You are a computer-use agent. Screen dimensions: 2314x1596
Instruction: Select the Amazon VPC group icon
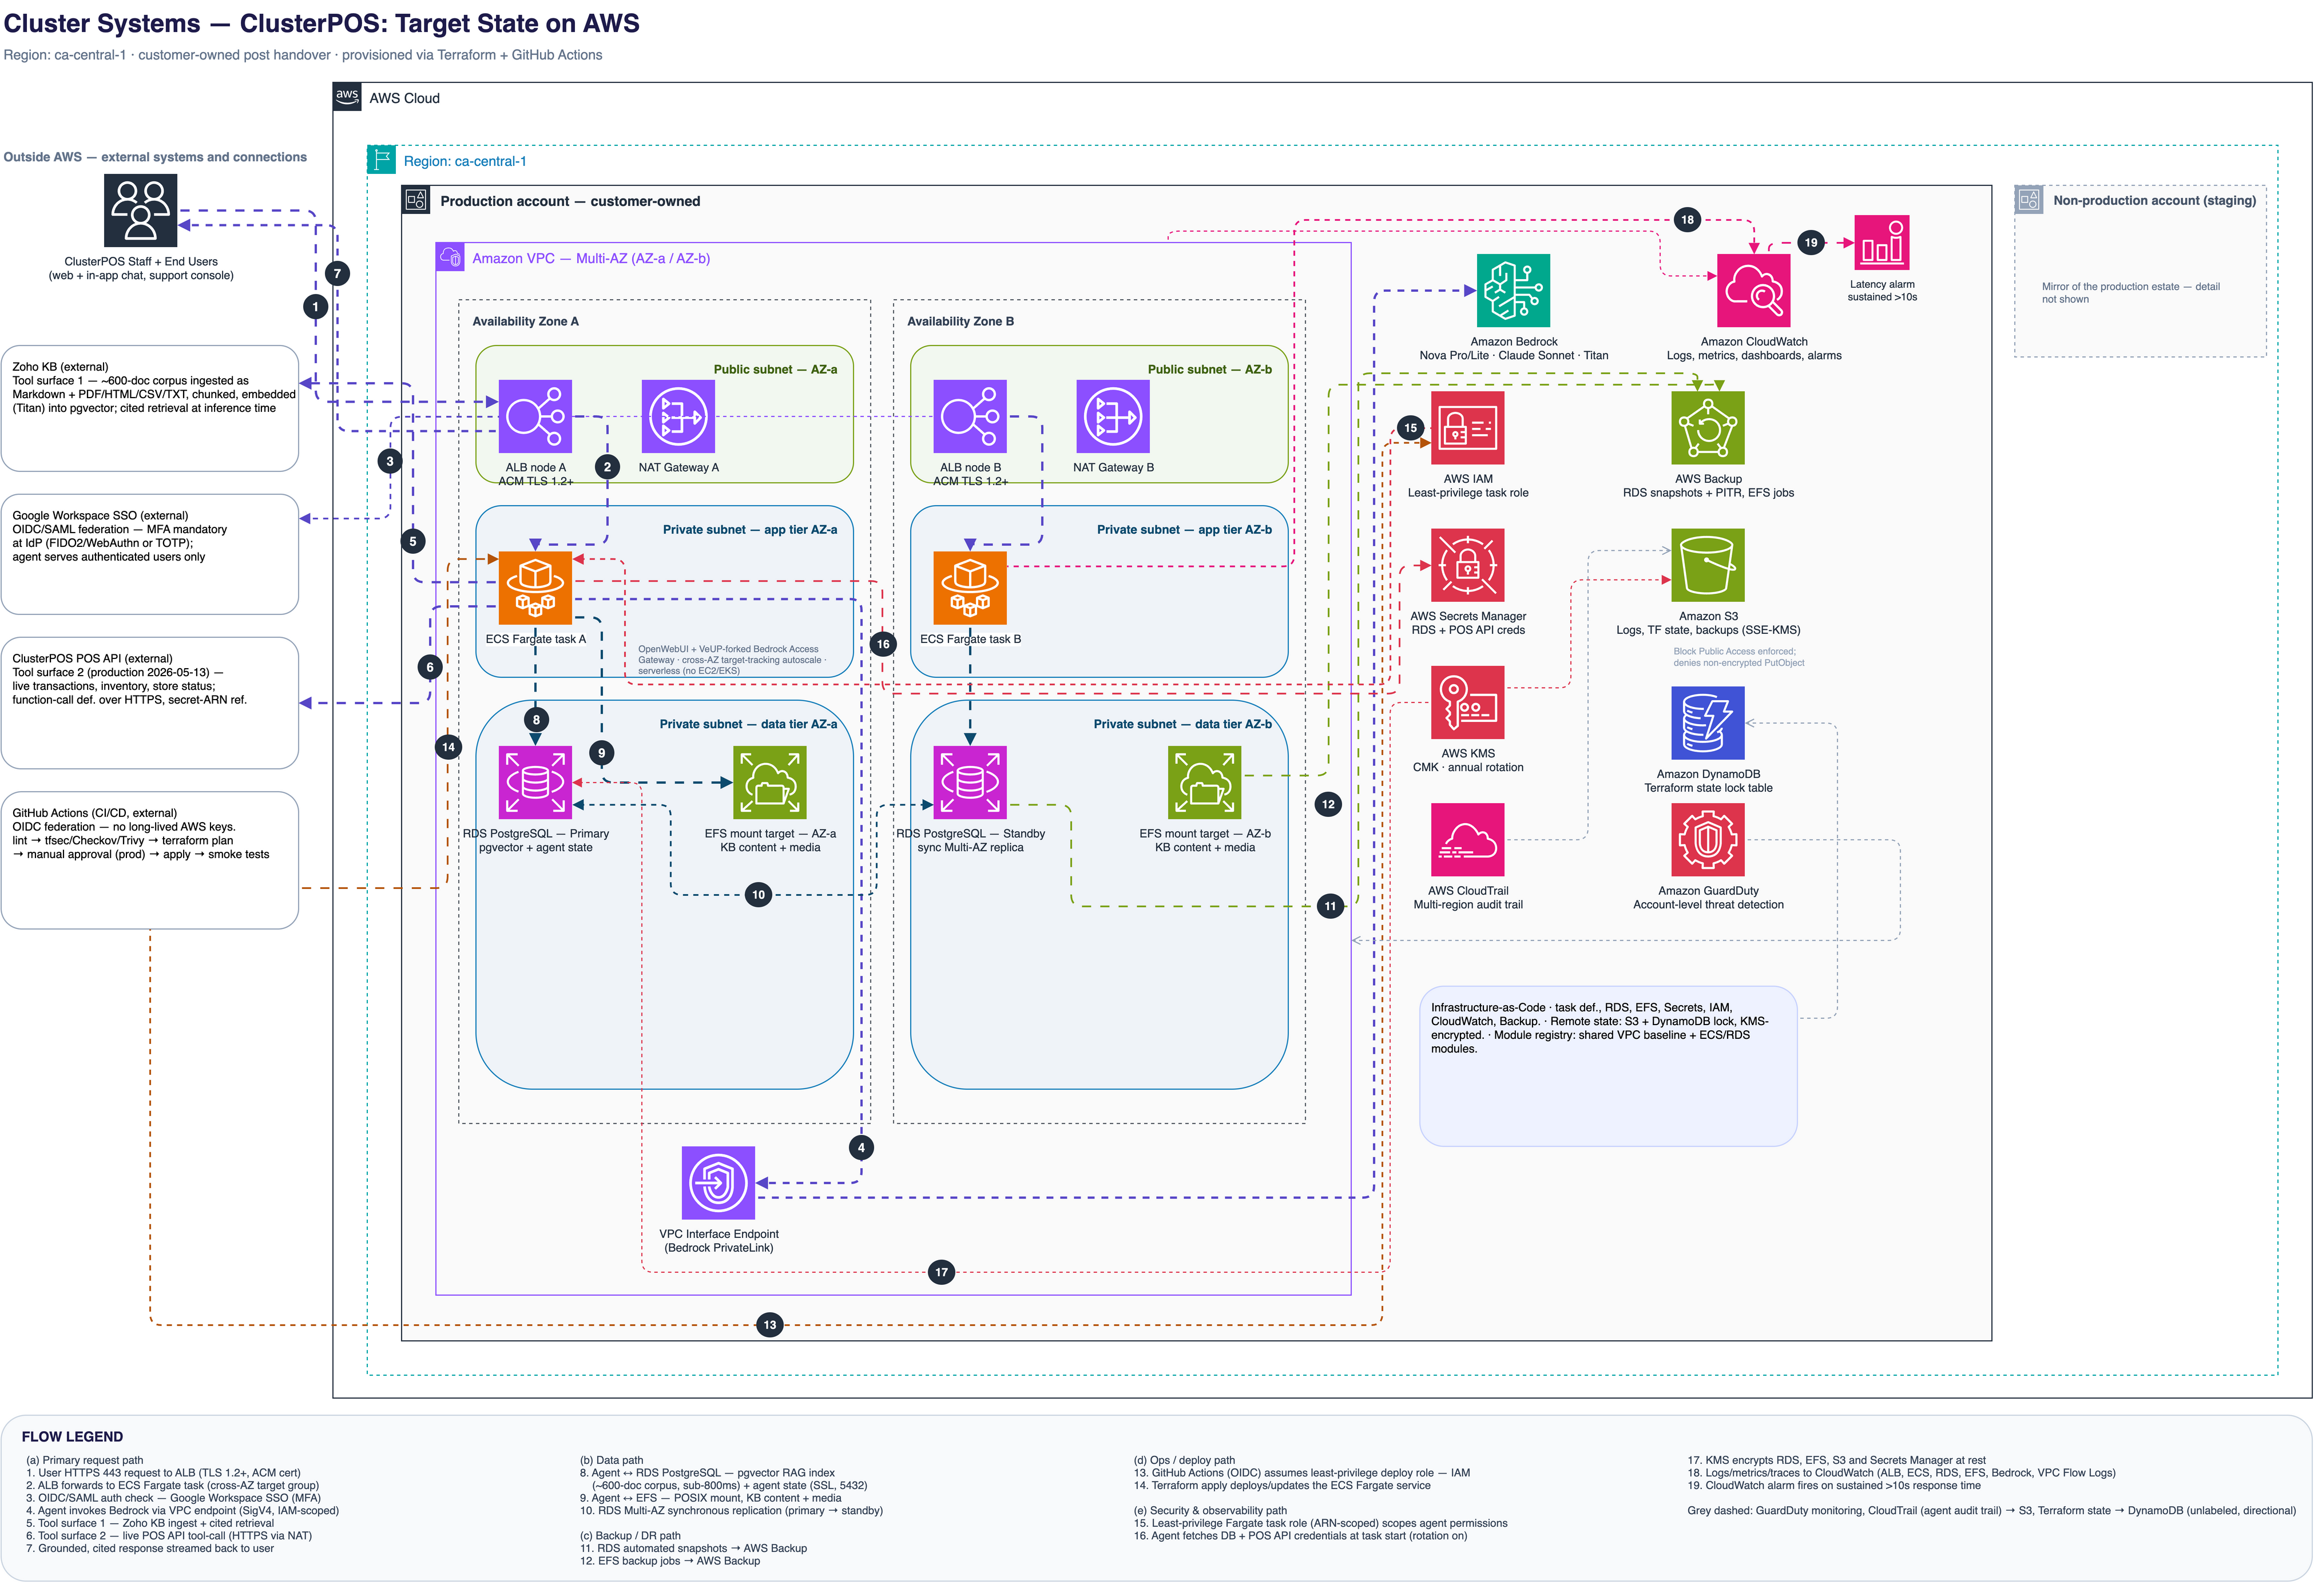(450, 257)
